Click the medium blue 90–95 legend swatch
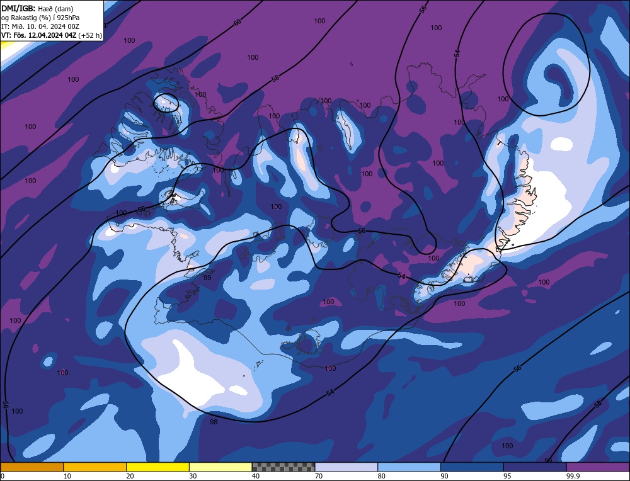The width and height of the screenshot is (630, 481). 472,467
